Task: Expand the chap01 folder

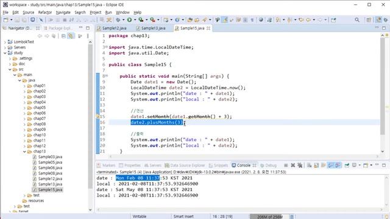Action: (24, 86)
